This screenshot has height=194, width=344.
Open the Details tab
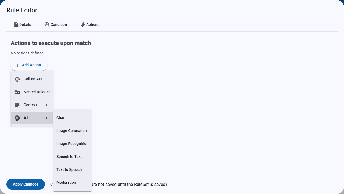(x=22, y=25)
